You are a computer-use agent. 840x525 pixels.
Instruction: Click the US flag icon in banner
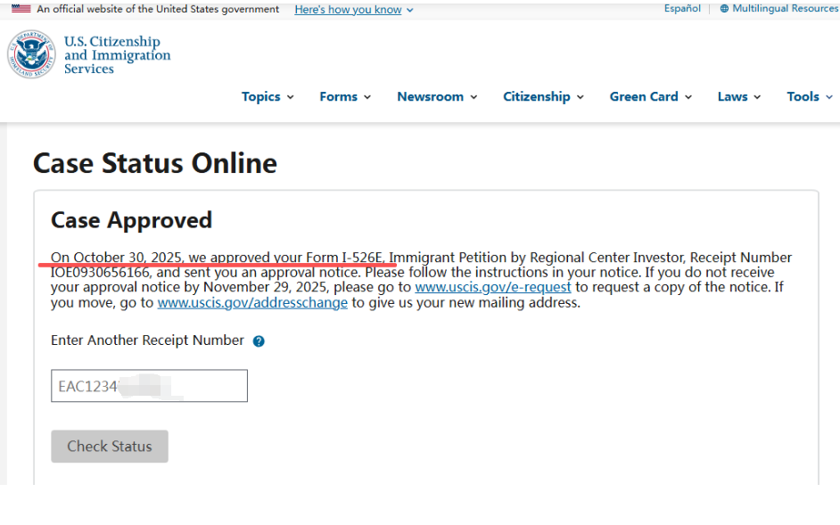point(21,9)
